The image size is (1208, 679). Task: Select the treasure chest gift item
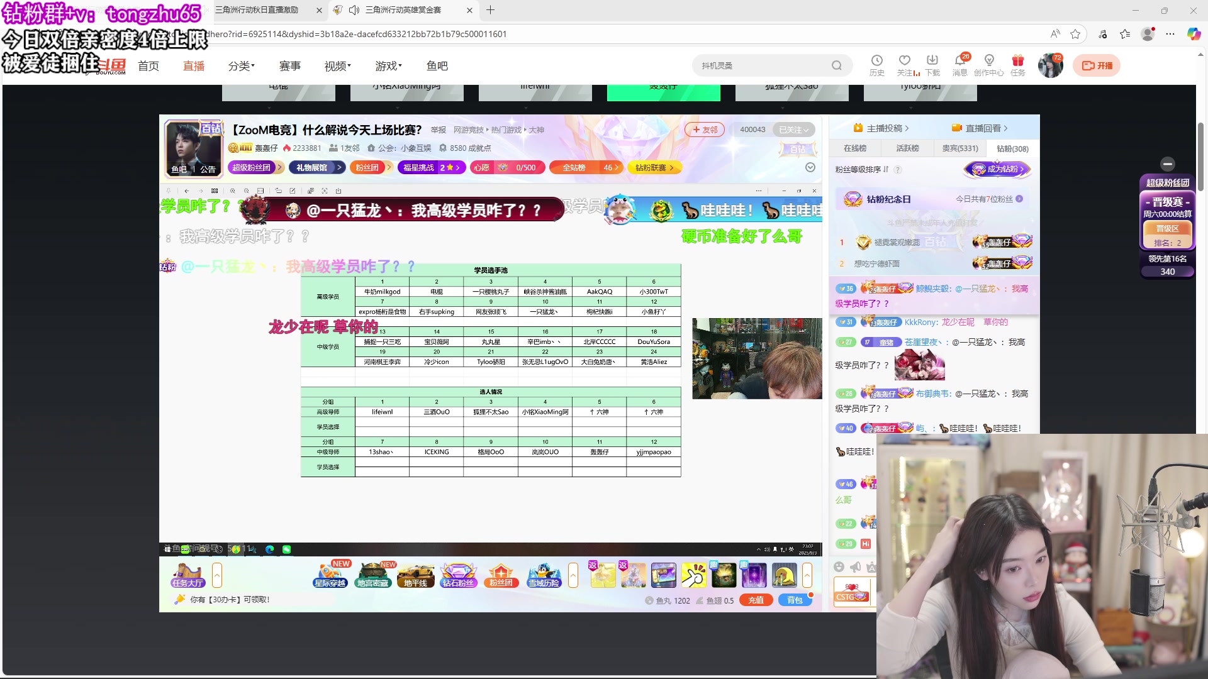click(x=724, y=575)
